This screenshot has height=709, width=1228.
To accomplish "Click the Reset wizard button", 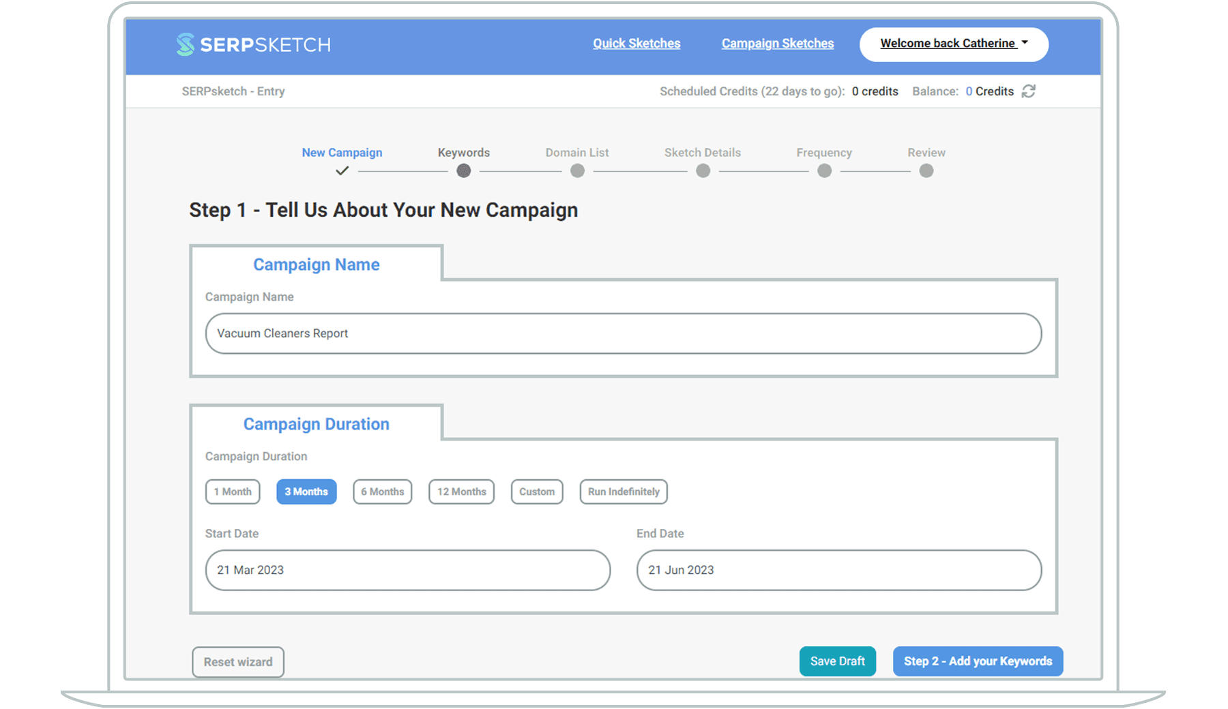I will [238, 662].
